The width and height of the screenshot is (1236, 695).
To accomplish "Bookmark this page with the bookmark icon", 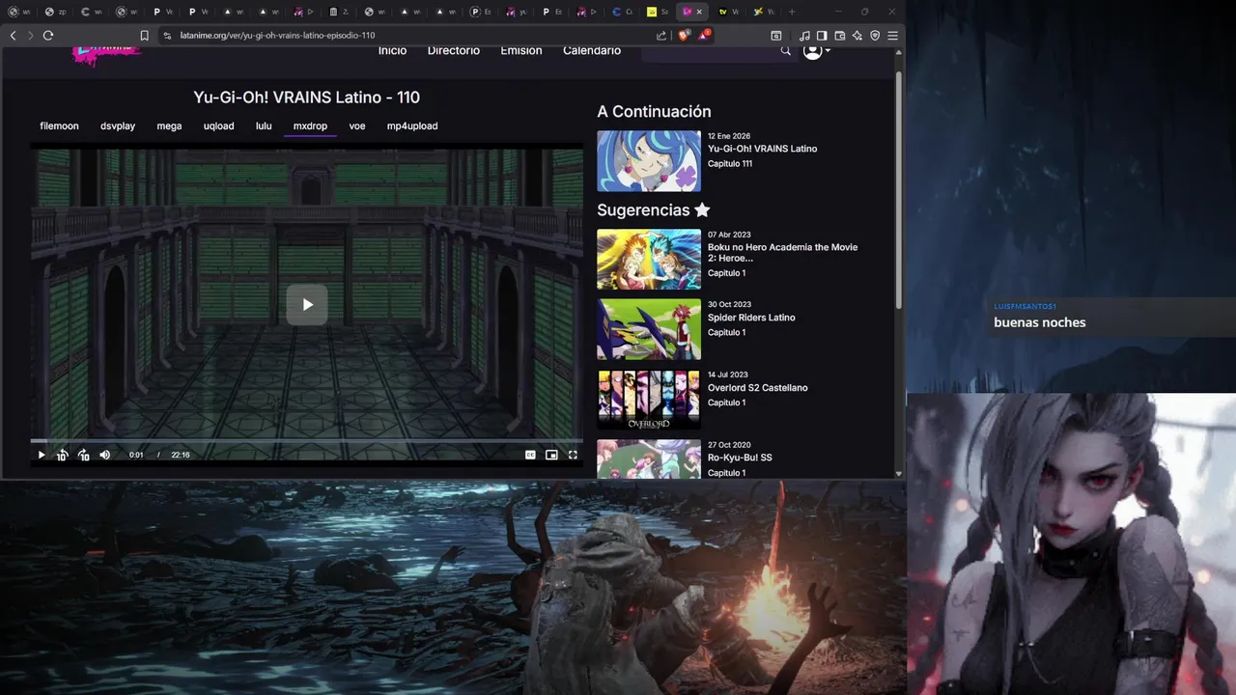I will point(144,36).
